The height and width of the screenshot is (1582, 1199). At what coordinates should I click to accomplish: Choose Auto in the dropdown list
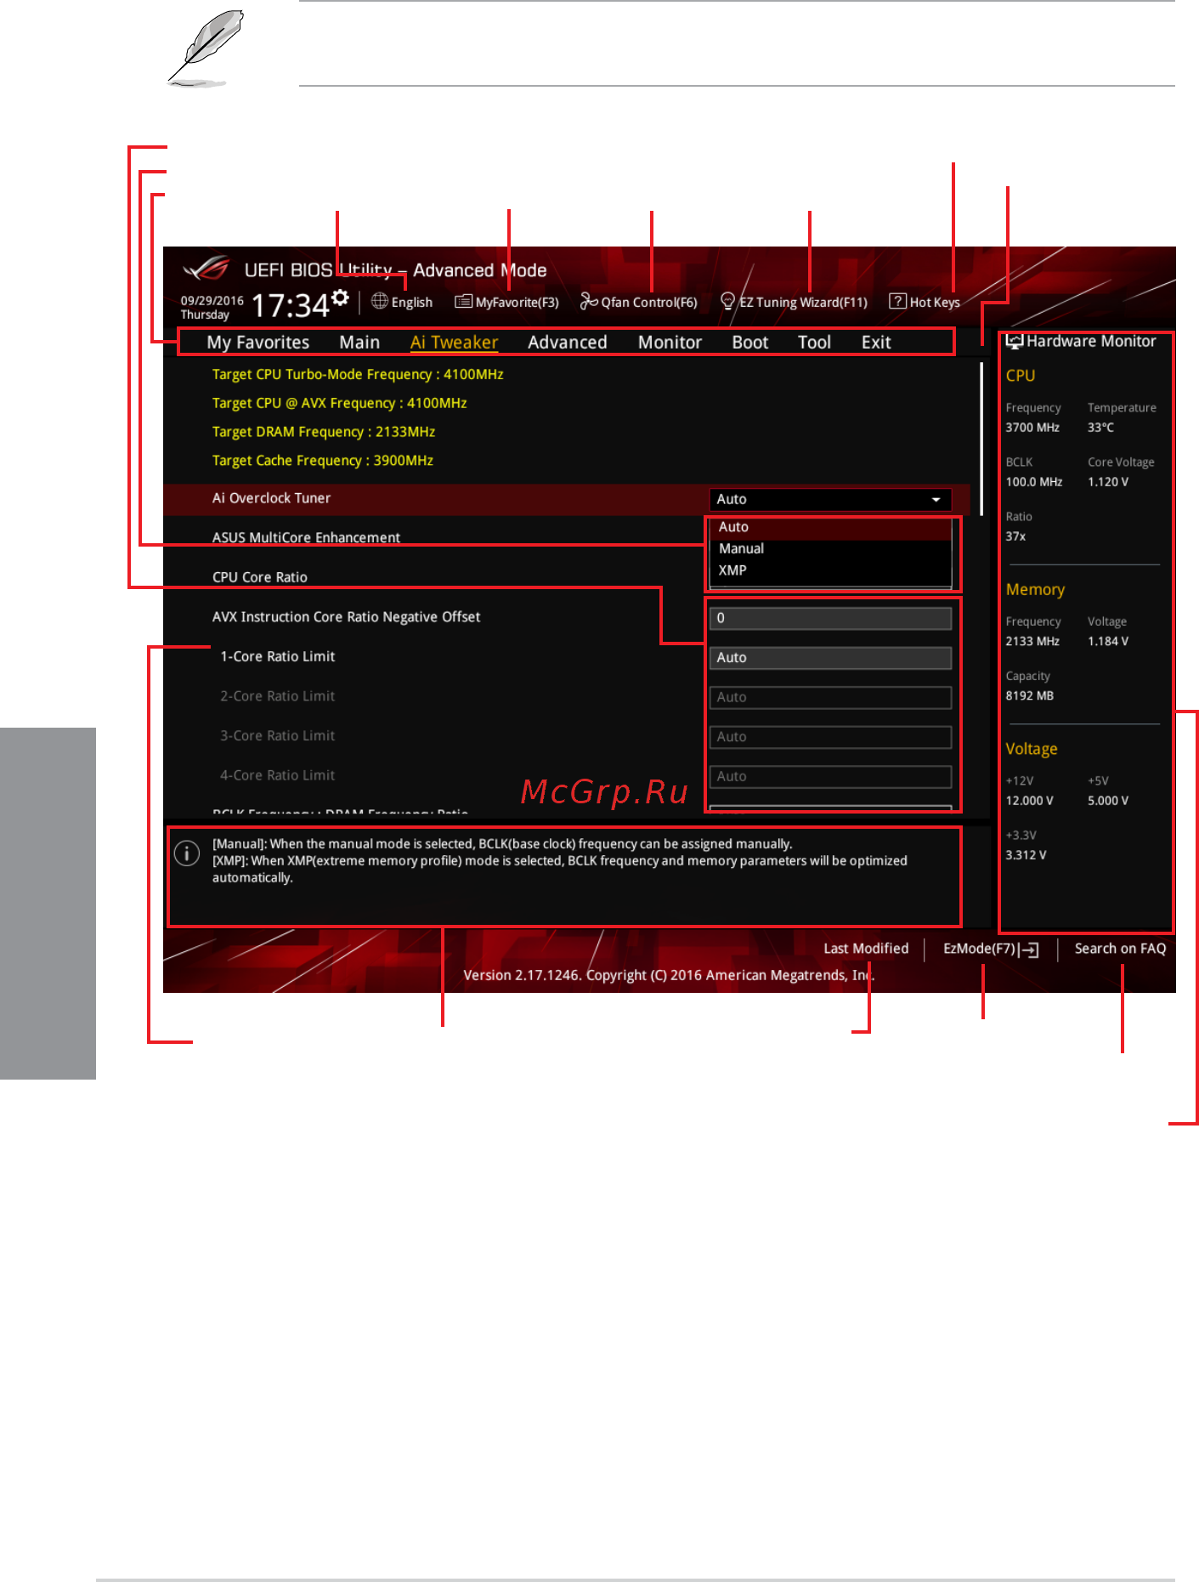point(830,527)
